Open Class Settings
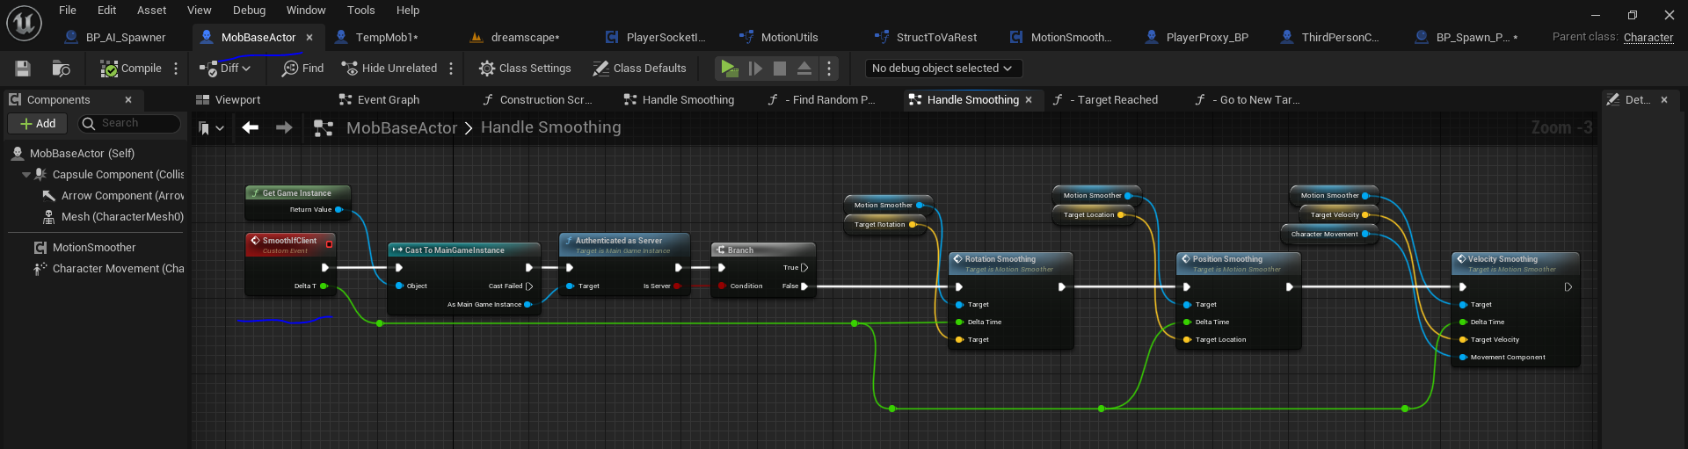The height and width of the screenshot is (449, 1688). pos(525,69)
